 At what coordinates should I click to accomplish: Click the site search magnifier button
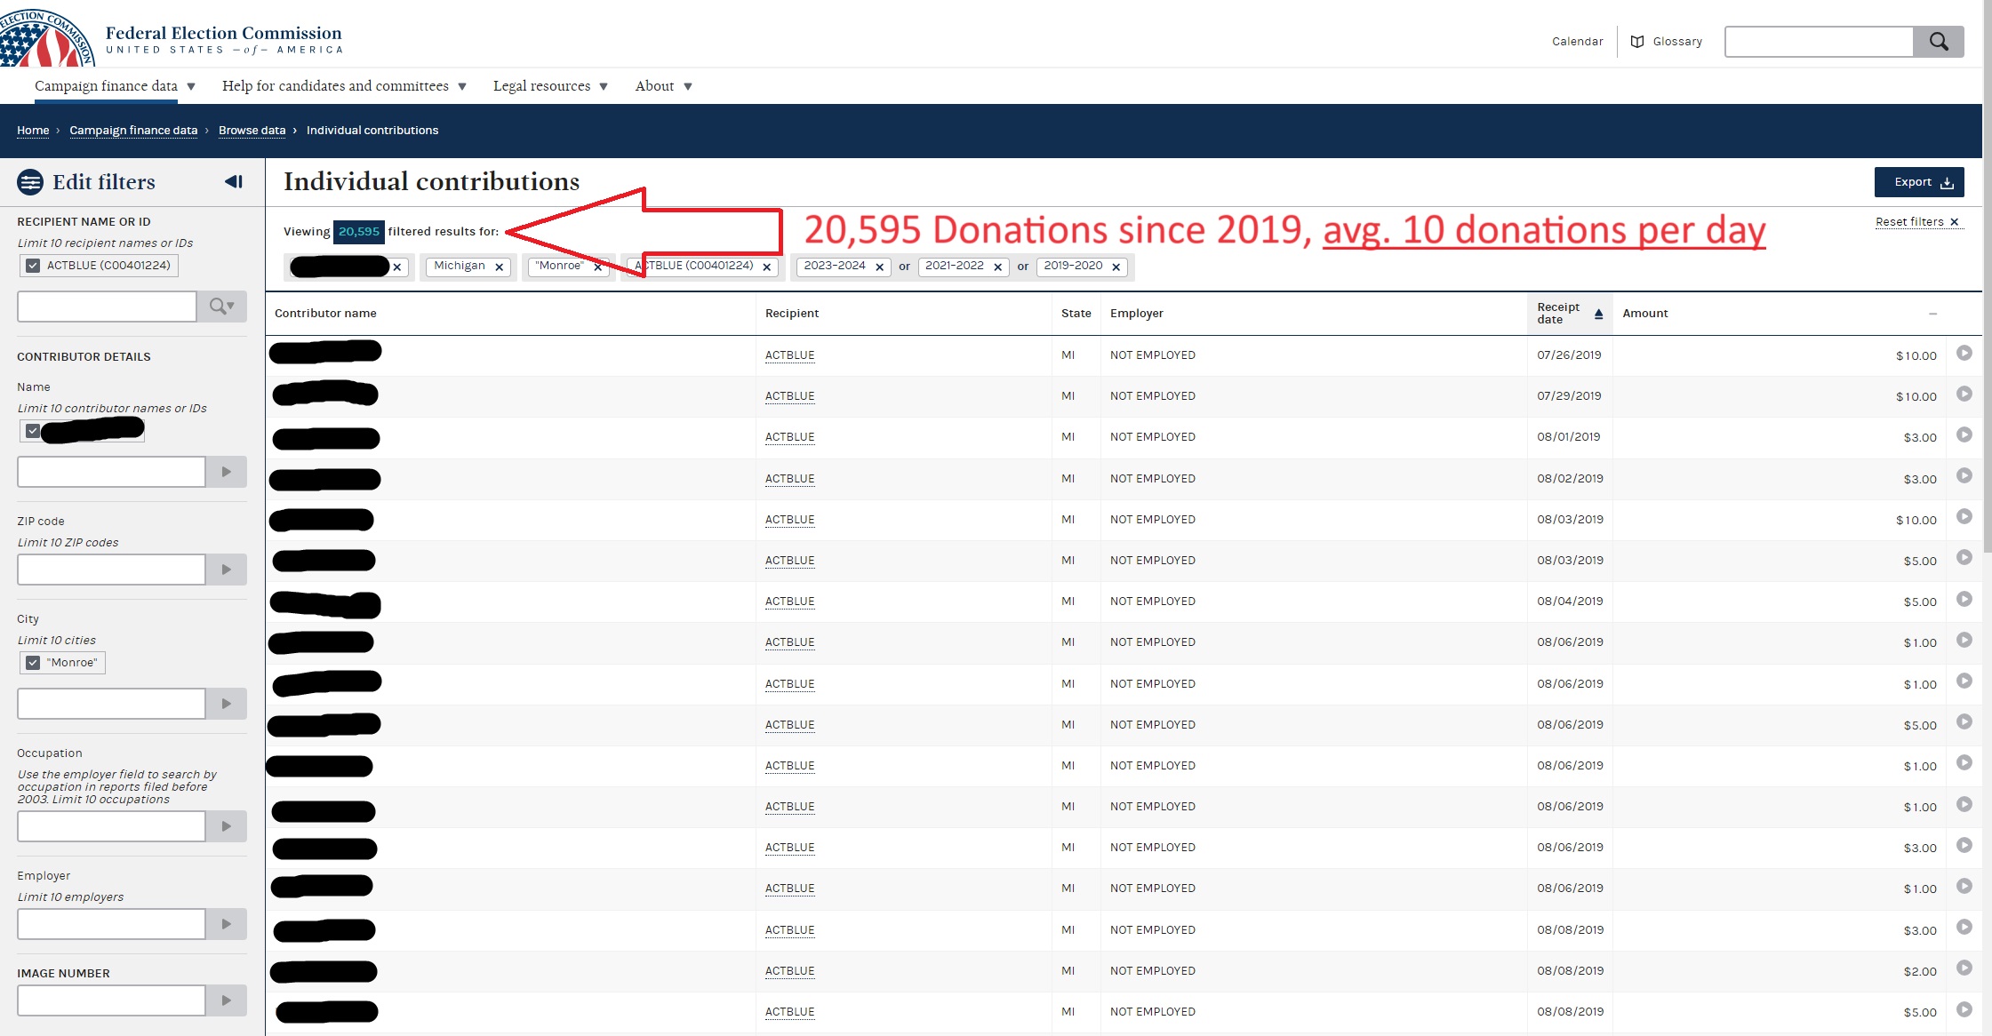[1939, 42]
